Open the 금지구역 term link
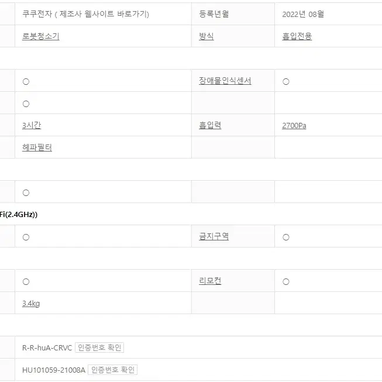The width and height of the screenshot is (382, 382). click(x=214, y=236)
